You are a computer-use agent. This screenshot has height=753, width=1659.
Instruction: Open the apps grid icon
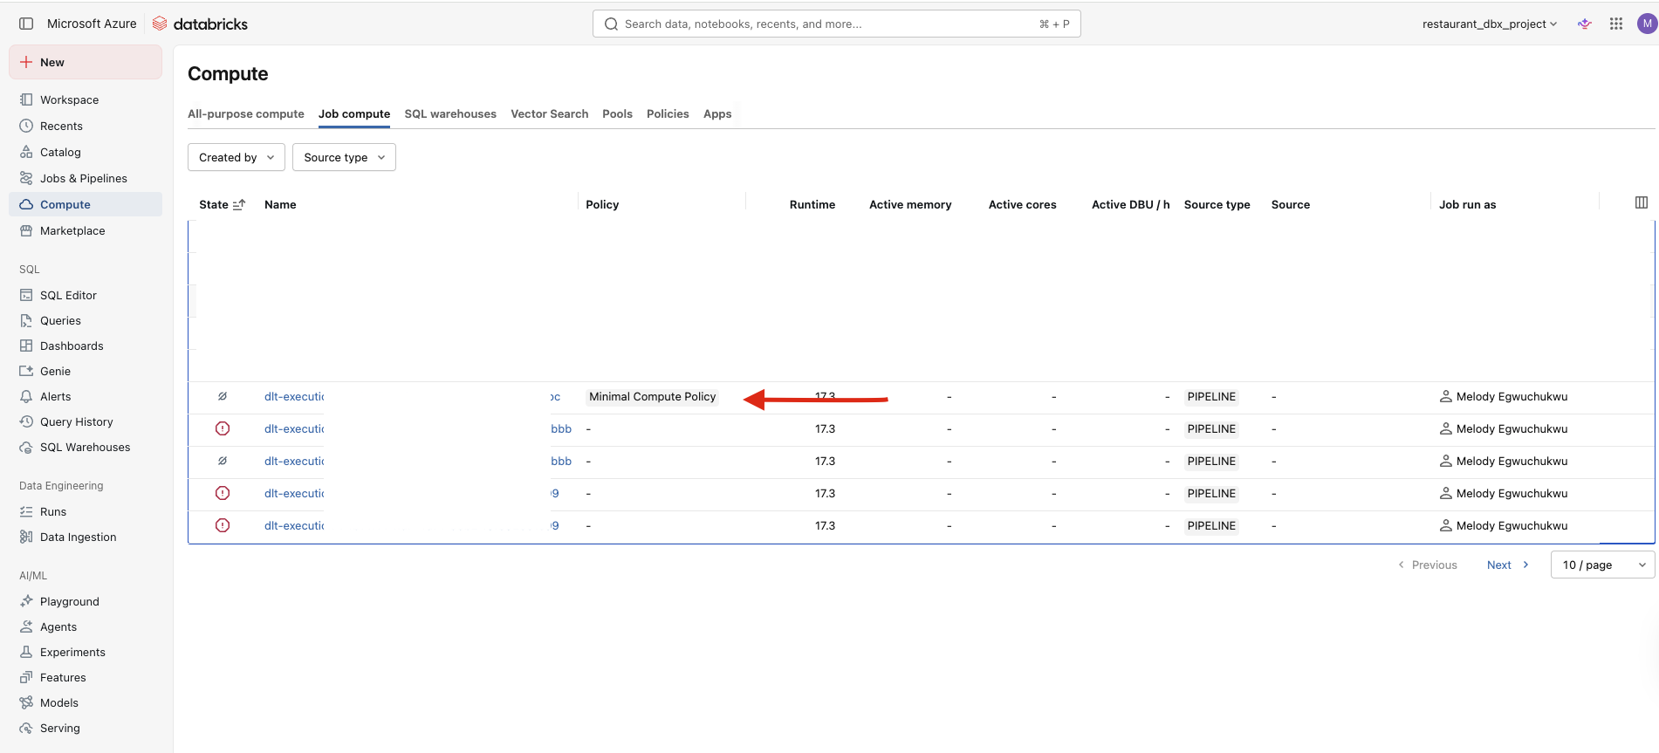point(1615,24)
